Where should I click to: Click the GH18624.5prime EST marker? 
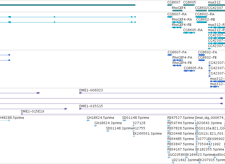click(x=88, y=120)
